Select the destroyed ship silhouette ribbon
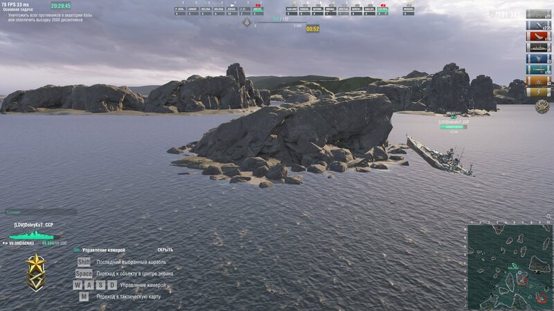The height and width of the screenshot is (311, 554). point(539,48)
